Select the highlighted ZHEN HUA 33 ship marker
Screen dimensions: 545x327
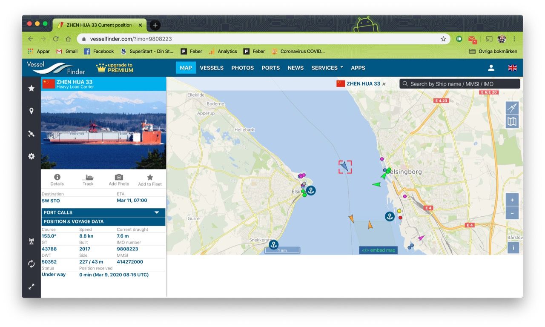coord(345,167)
